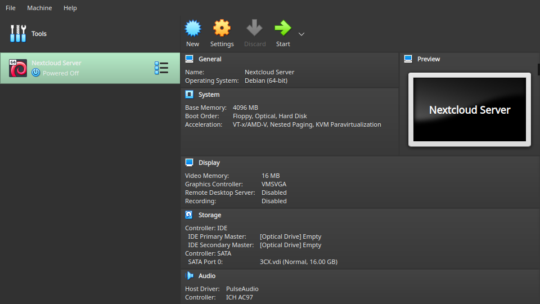Open the Nextcloud Server machine list menu icon
The height and width of the screenshot is (304, 540).
pos(161,68)
